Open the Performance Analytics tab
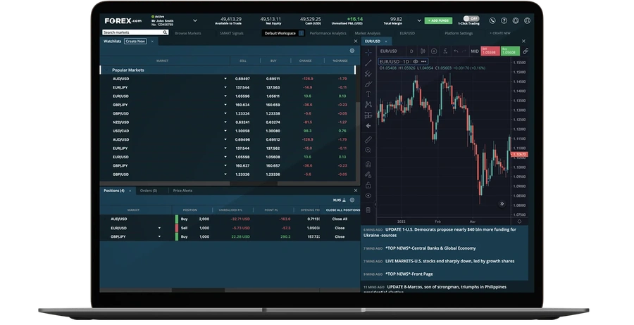Viewport: 634px width, 325px height. [328, 33]
